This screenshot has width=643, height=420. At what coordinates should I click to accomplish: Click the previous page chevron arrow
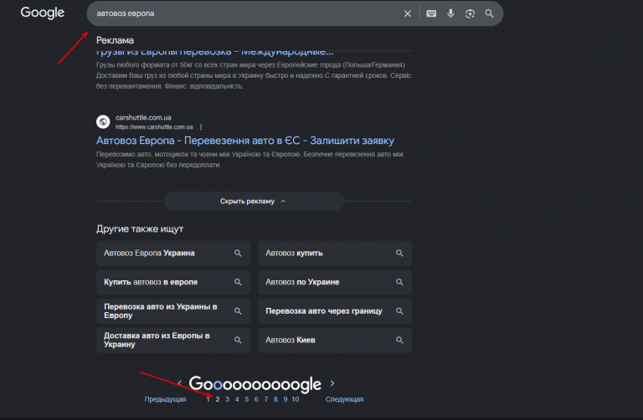tap(180, 383)
